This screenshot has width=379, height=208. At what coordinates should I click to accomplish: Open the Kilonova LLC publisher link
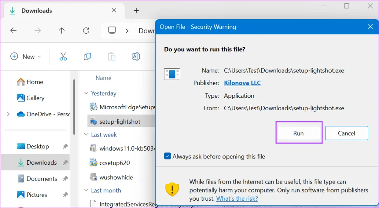coord(242,83)
